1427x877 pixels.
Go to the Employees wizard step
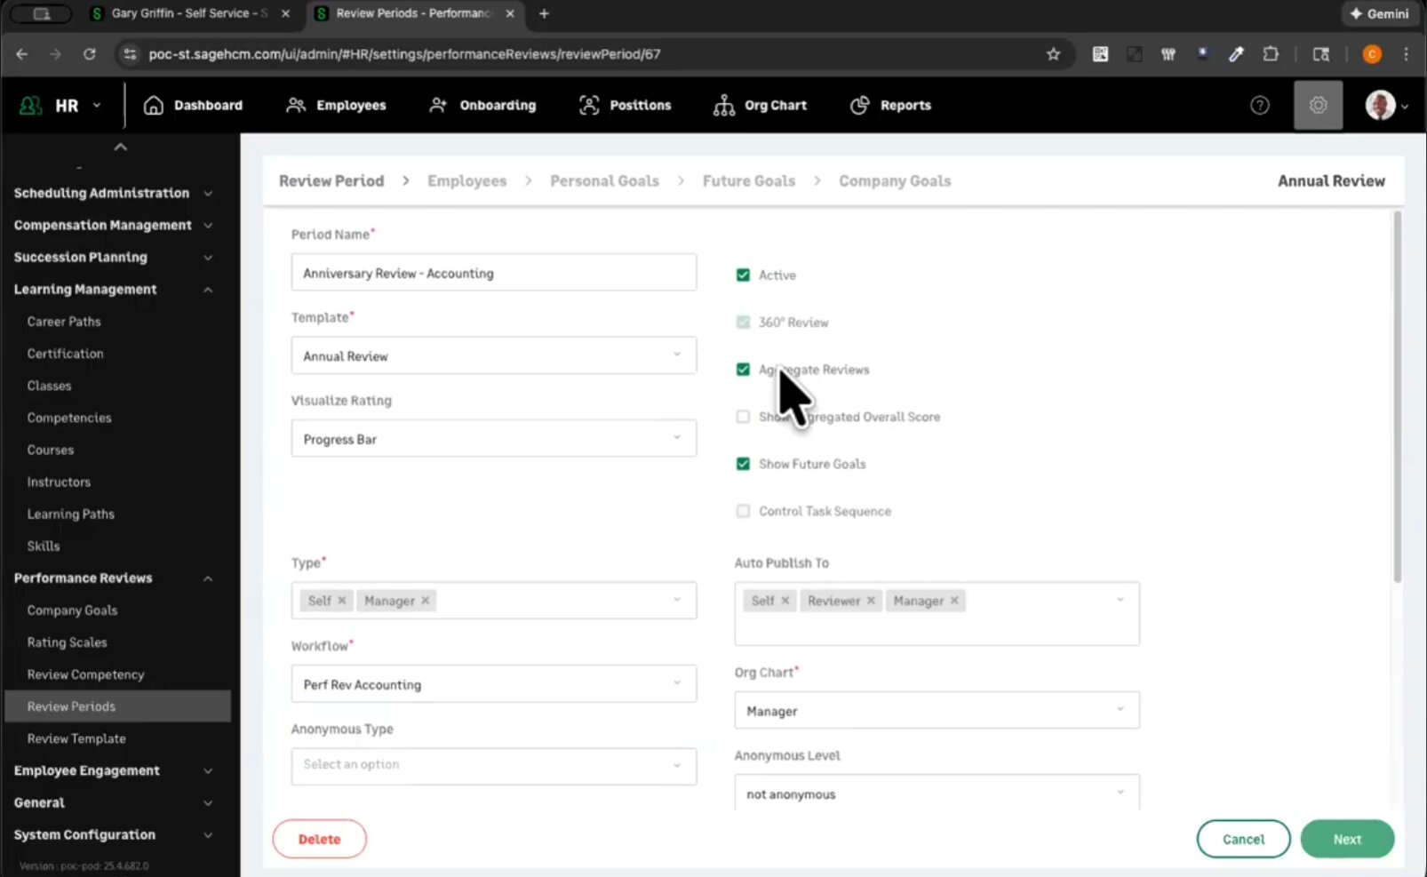coord(466,181)
